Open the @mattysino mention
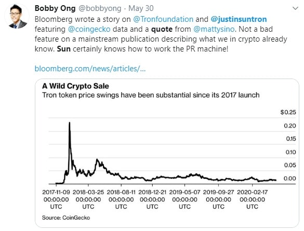Viewport: 304px width, 231px height. point(214,29)
